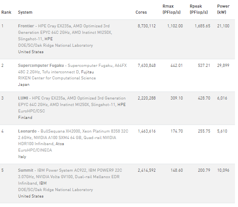Click Oak Ridge National Laboratory under Frontier
This screenshot has width=238, height=207.
click(x=55, y=46)
